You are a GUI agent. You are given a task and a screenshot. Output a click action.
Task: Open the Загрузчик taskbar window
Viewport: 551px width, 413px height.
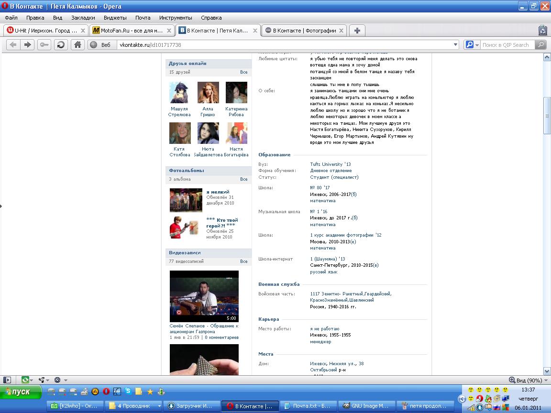coord(192,406)
